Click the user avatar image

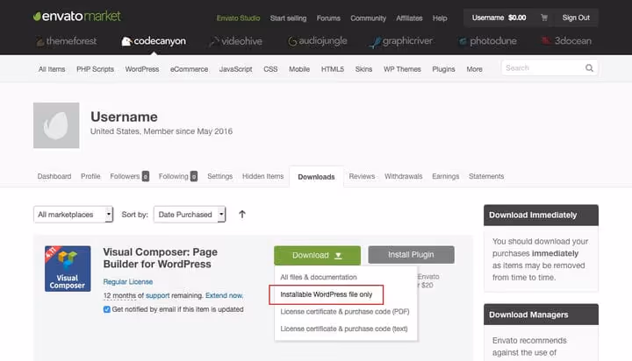pyautogui.click(x=56, y=125)
